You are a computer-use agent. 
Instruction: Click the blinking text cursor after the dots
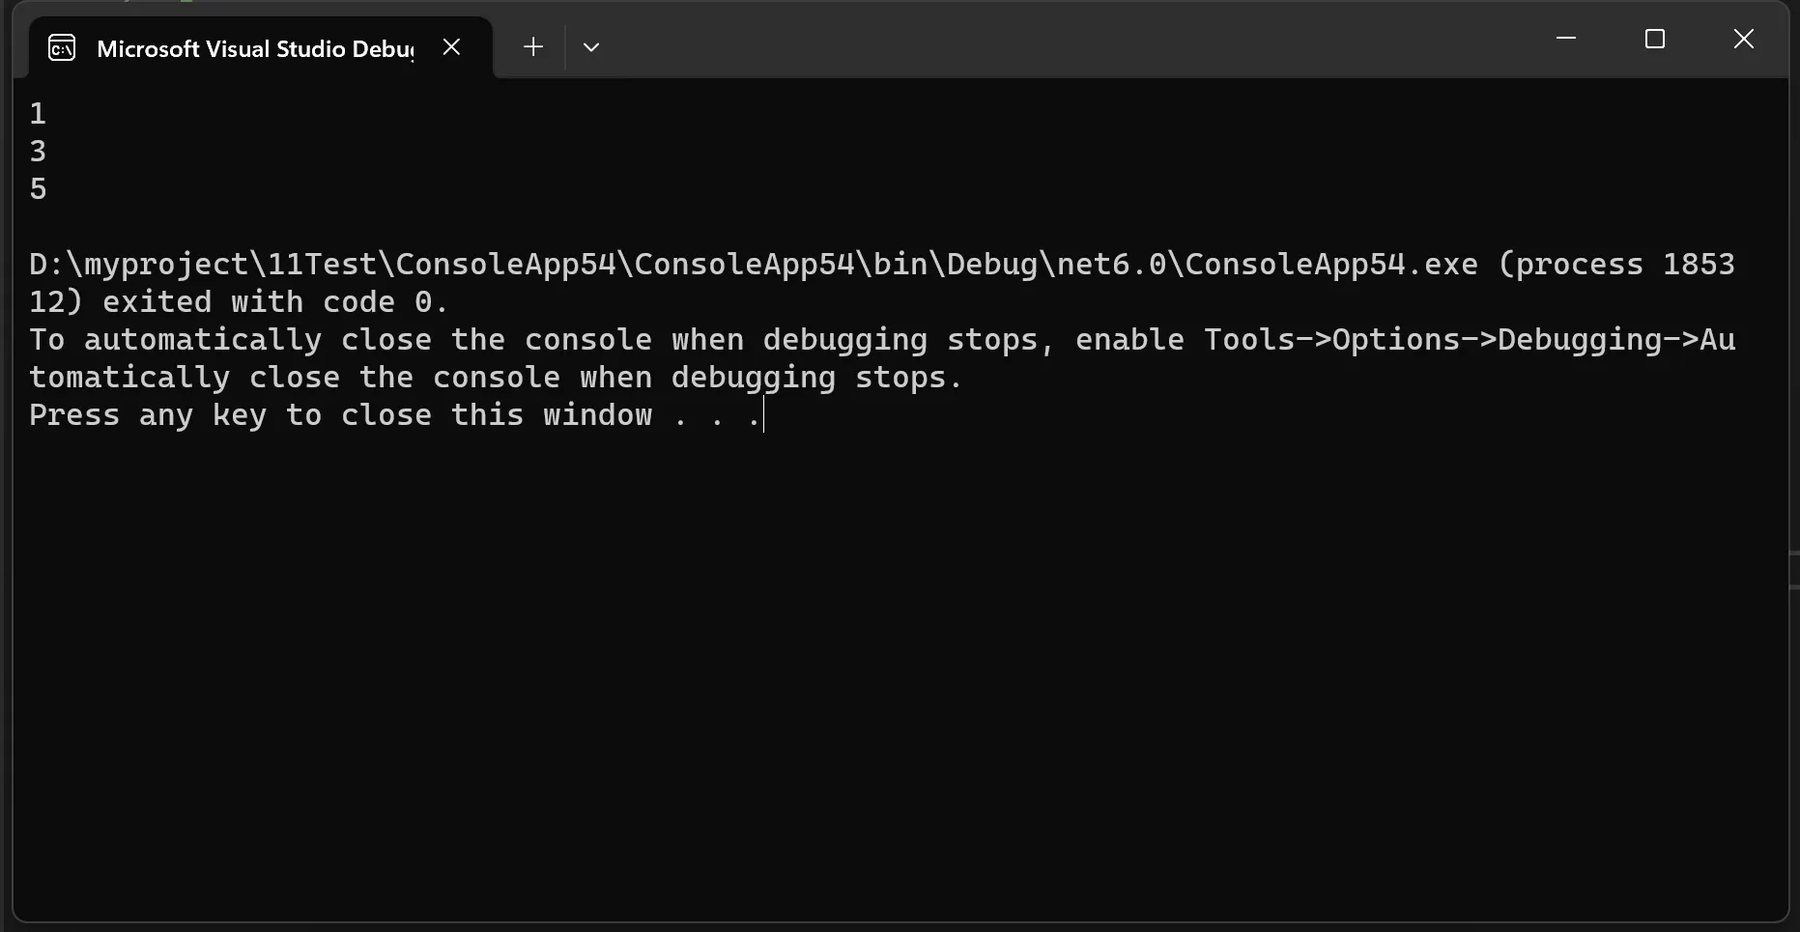(763, 416)
